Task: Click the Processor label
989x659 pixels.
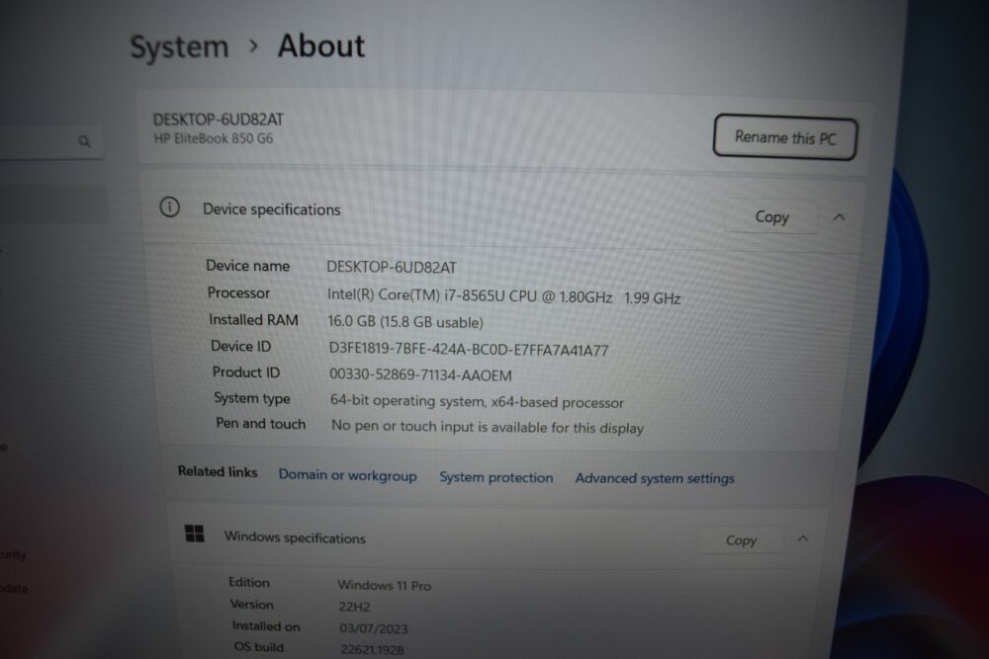Action: click(x=238, y=293)
